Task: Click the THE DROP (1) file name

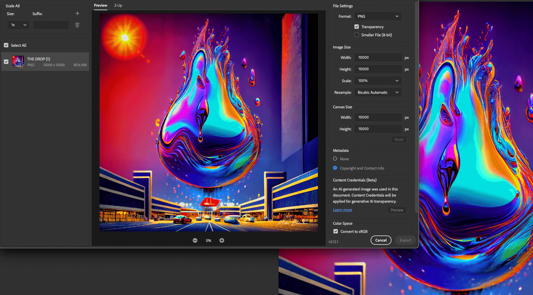Action: click(x=39, y=59)
